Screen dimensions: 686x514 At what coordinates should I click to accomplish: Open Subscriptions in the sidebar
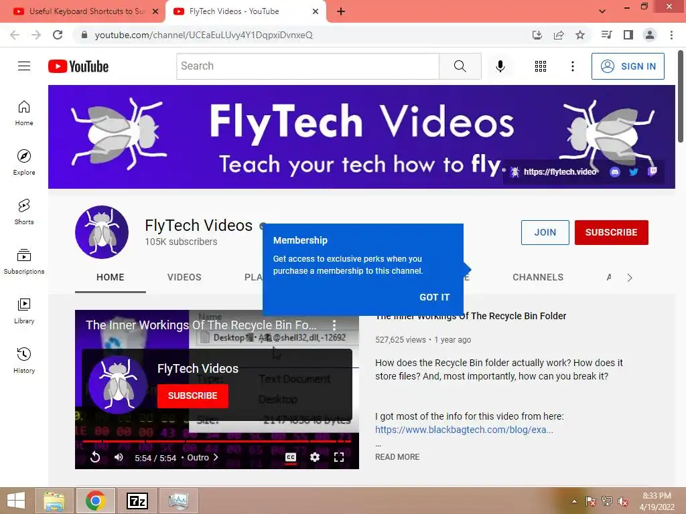[x=24, y=262]
